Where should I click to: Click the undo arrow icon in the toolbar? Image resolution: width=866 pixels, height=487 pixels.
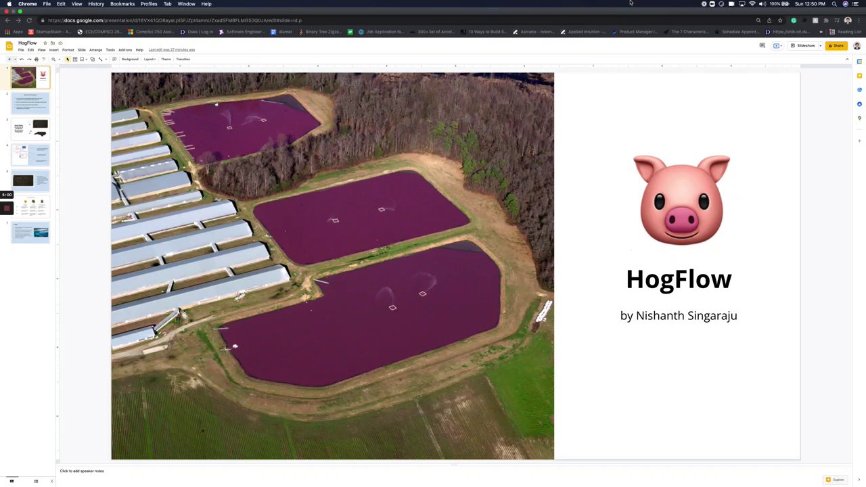point(22,60)
